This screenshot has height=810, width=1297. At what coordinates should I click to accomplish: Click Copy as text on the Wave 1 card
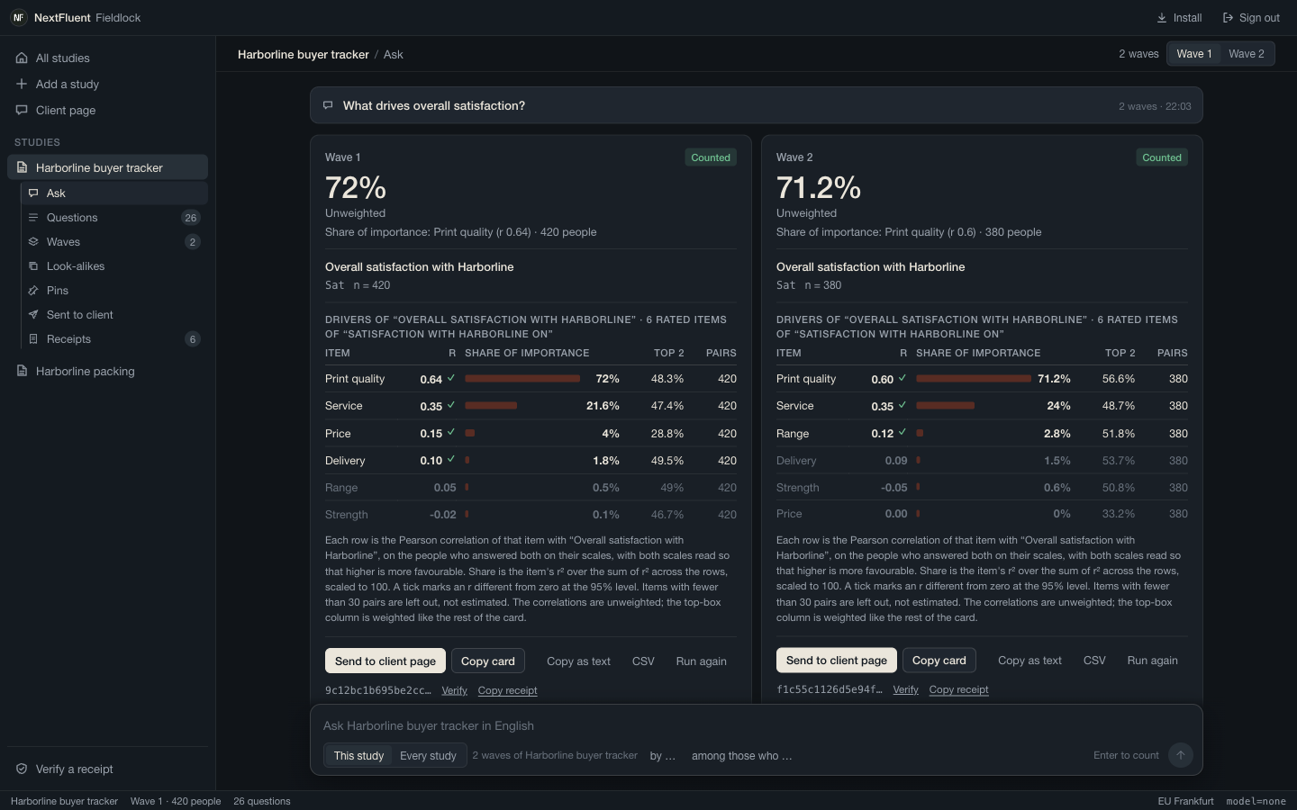pos(578,661)
